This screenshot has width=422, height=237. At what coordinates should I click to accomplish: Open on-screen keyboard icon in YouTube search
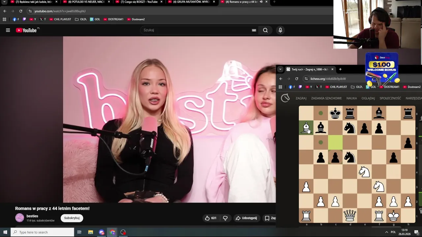pos(254,30)
